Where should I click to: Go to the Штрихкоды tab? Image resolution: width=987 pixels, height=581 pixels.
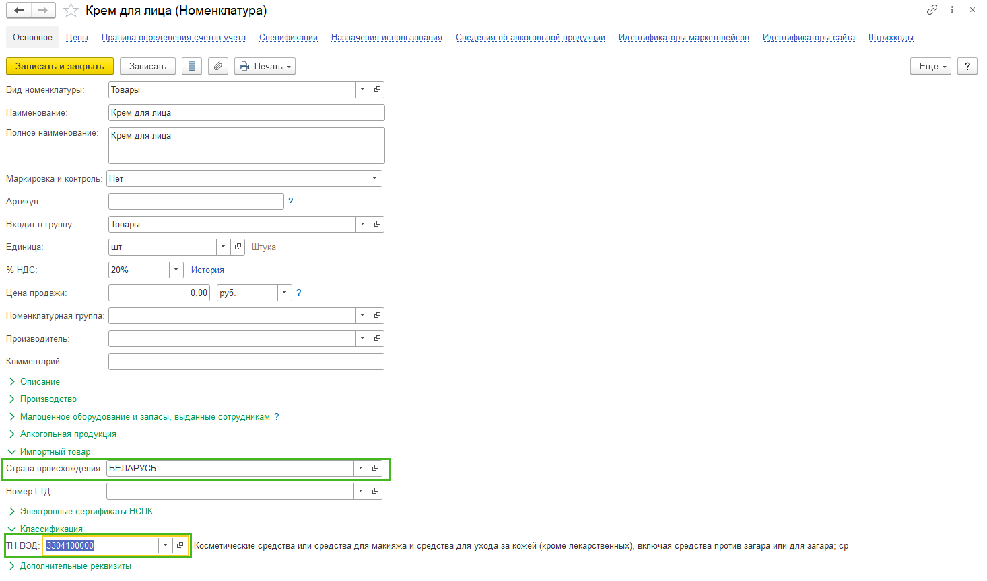tap(890, 37)
